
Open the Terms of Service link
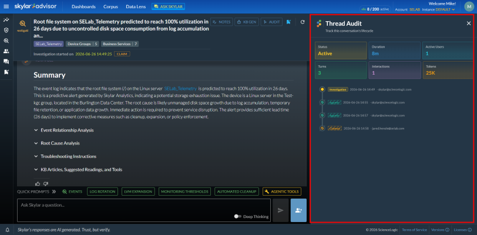[x=414, y=230]
